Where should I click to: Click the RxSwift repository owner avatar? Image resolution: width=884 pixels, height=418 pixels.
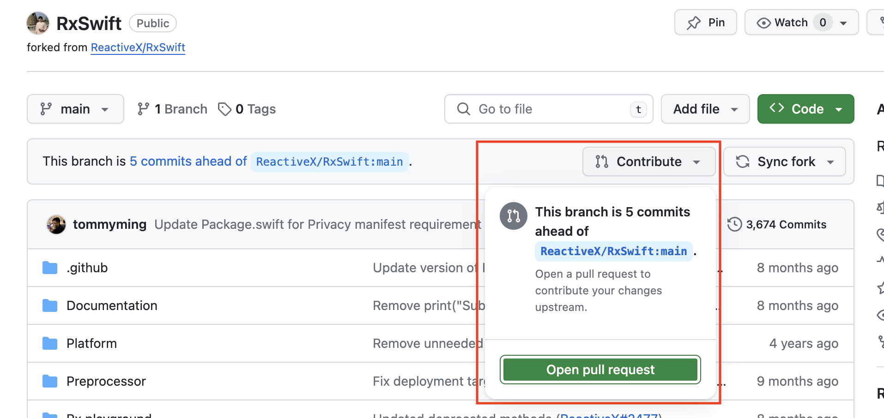click(x=38, y=23)
